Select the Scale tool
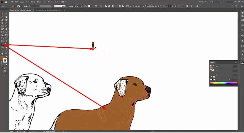The width and height of the screenshot is (244, 133). click(x=6, y=32)
